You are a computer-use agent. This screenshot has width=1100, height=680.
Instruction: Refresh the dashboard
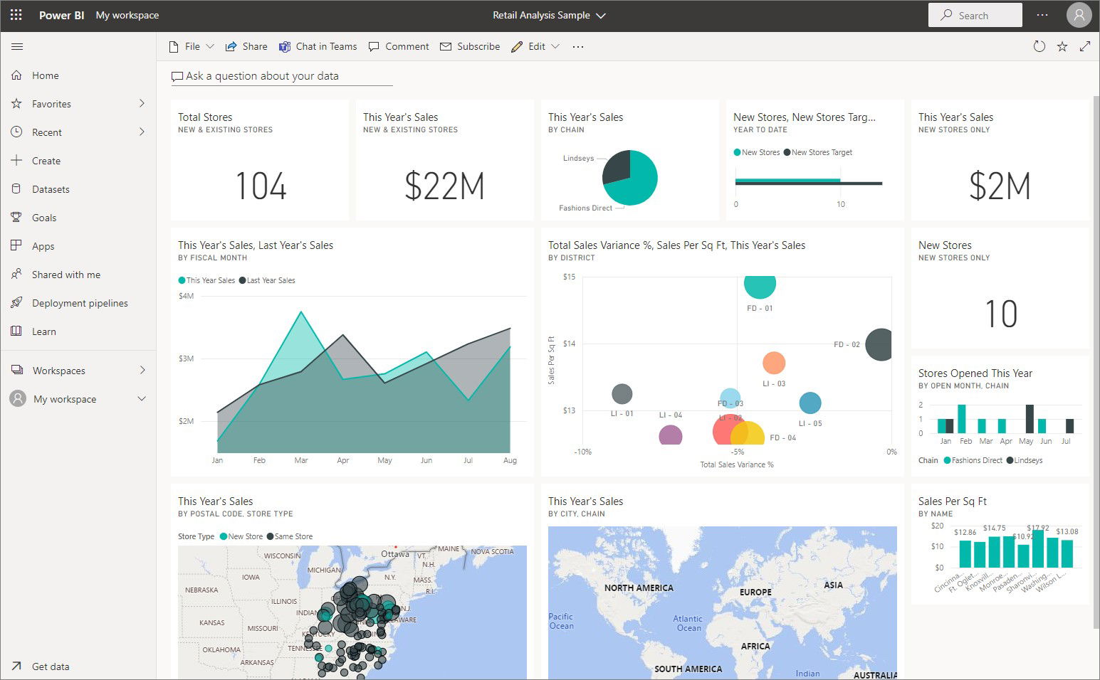click(1039, 46)
